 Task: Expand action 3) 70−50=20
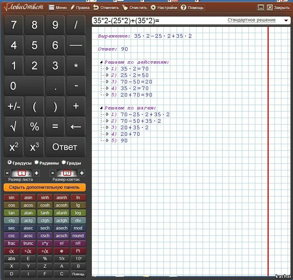tap(107, 82)
